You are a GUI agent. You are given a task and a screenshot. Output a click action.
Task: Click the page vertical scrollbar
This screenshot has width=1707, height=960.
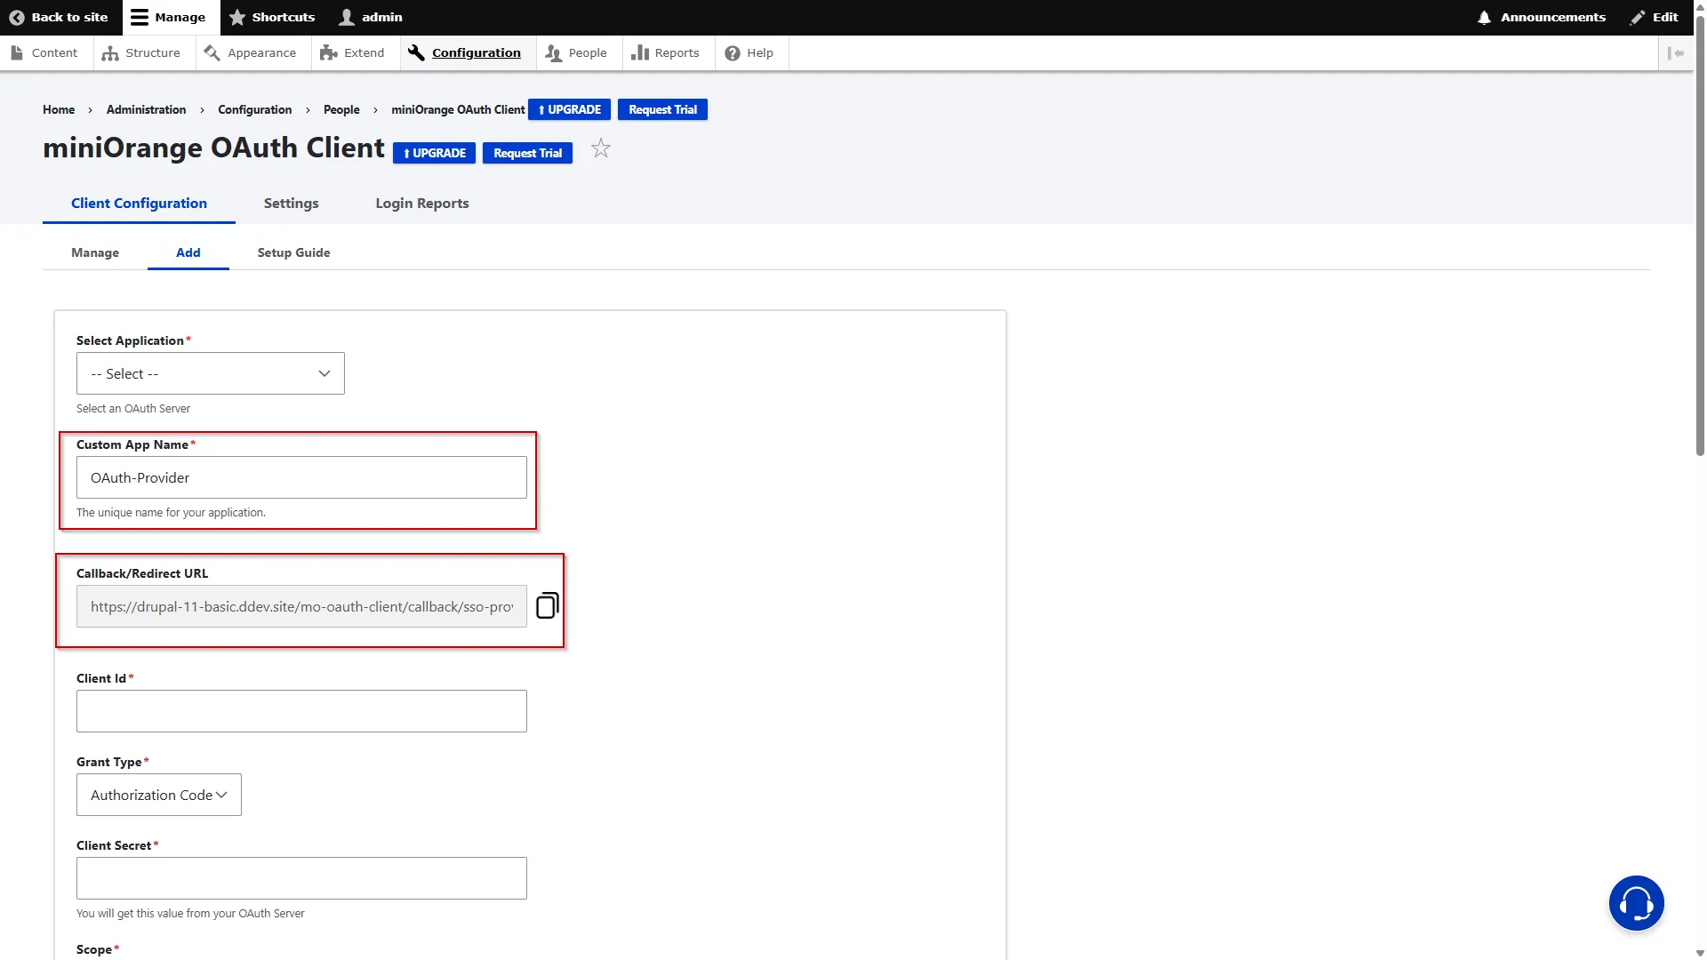tap(1700, 236)
